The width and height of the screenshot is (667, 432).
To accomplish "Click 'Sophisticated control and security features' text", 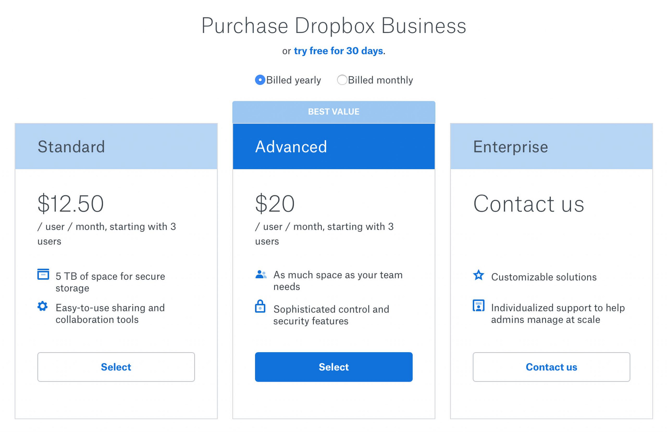I will coord(331,315).
